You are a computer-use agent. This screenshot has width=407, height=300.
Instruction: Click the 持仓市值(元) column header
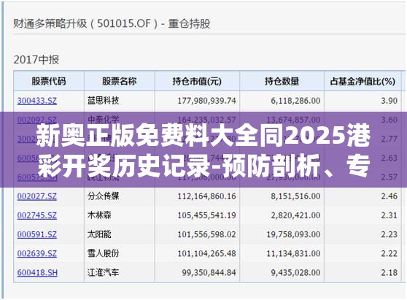197,81
